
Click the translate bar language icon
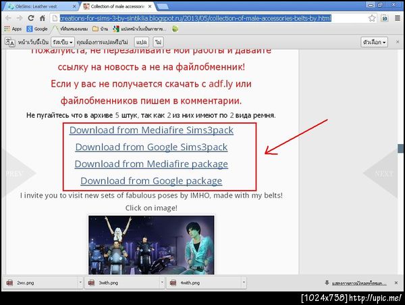(x=10, y=42)
